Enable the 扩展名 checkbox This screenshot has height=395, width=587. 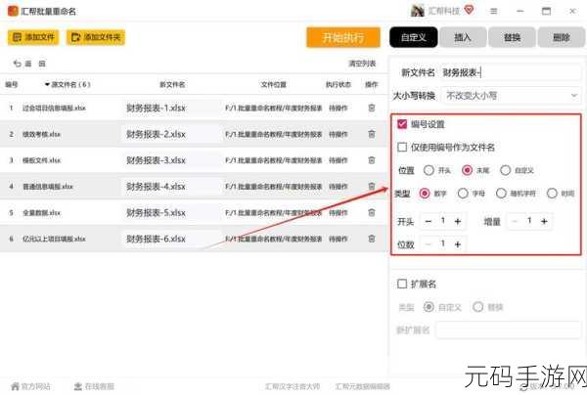tap(402, 284)
